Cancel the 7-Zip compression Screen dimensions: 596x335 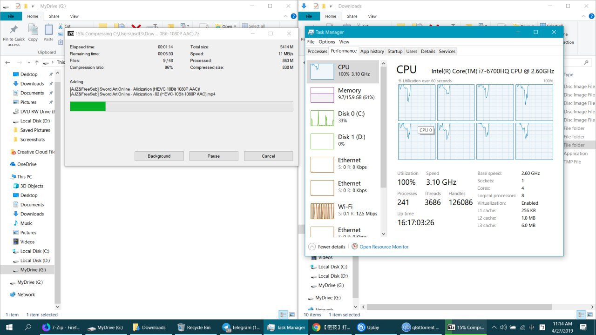click(268, 156)
